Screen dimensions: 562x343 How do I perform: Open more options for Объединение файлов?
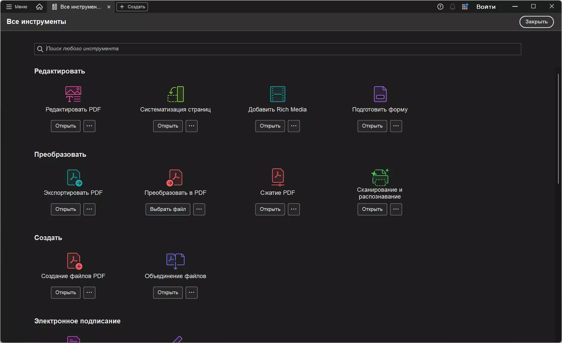pyautogui.click(x=191, y=293)
